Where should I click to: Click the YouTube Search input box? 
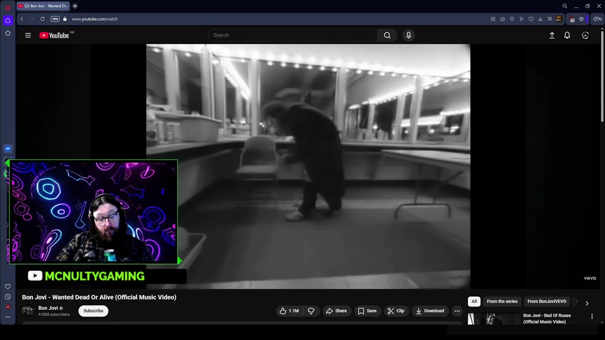pos(293,35)
